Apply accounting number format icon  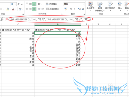click(66, 9)
